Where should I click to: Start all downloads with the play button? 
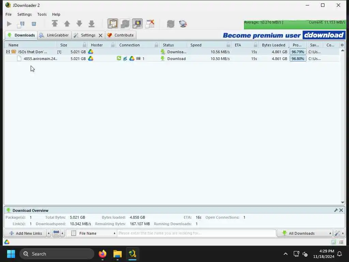coord(9,24)
